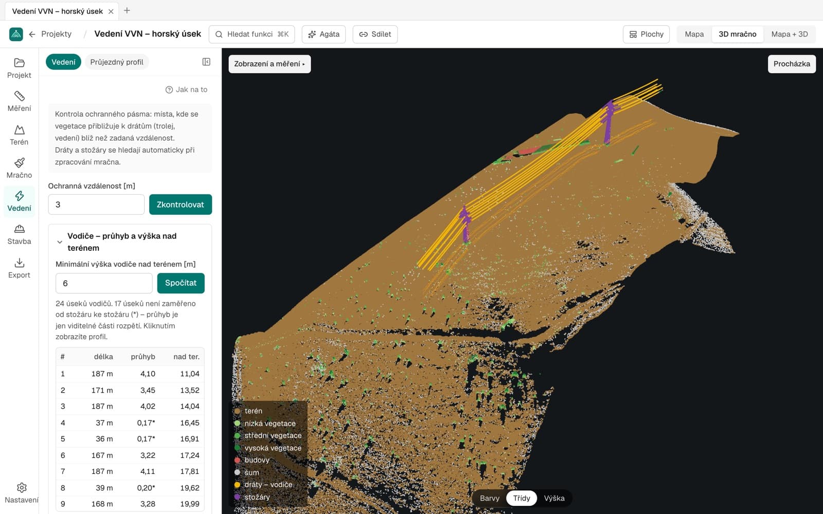Open Nastavení gear settings
The image size is (823, 514).
[21, 493]
